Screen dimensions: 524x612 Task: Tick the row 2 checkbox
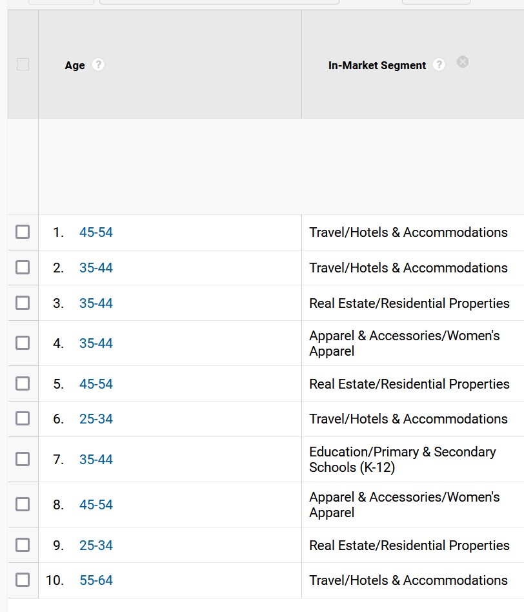click(23, 267)
